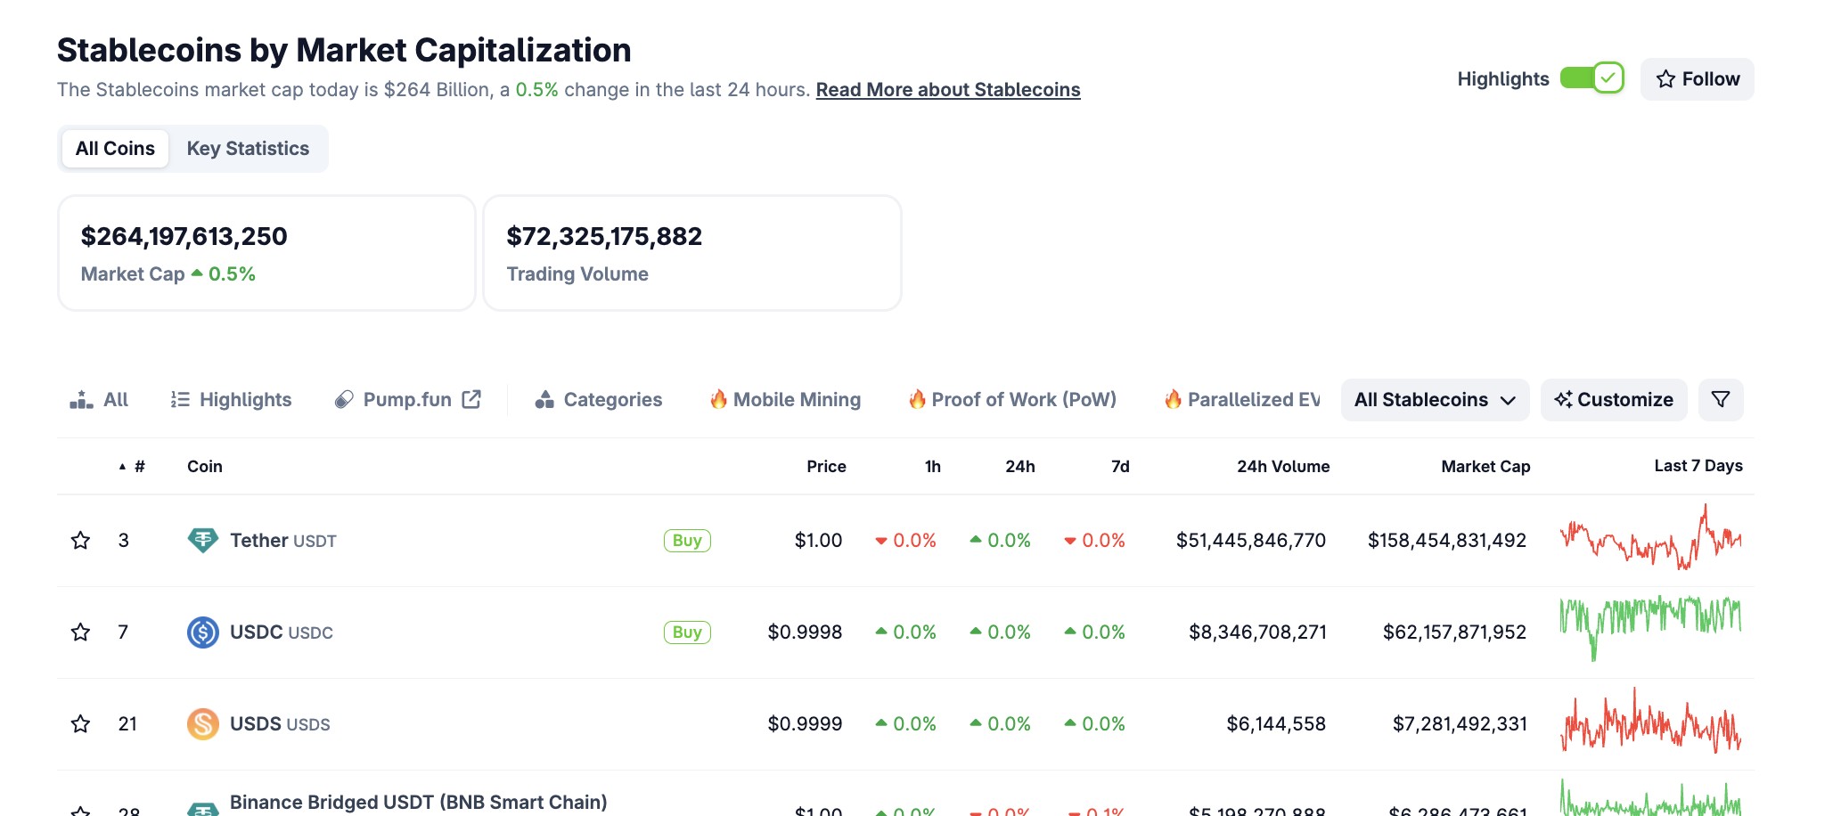Click the Parallelized EVM fire icon
The height and width of the screenshot is (816, 1841).
pos(1173,398)
